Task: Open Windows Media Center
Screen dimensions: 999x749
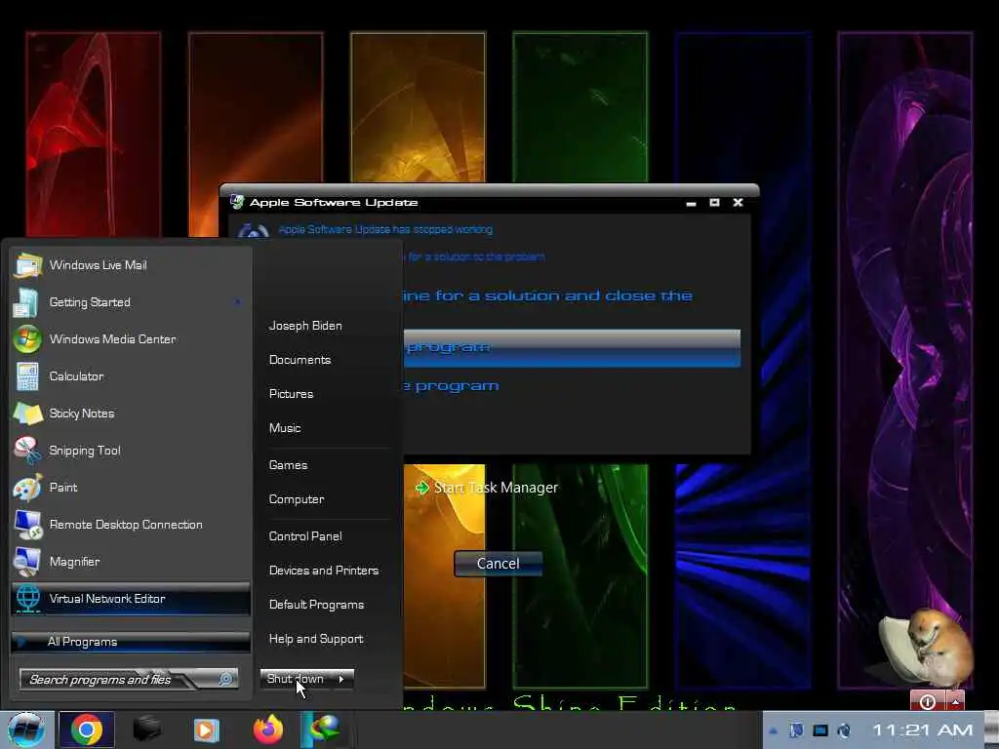Action: click(131, 339)
